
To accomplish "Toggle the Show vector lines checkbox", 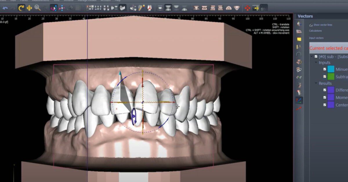I will 311,25.
